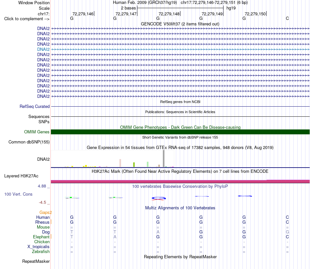Click the Window Position label

(x=34, y=3)
